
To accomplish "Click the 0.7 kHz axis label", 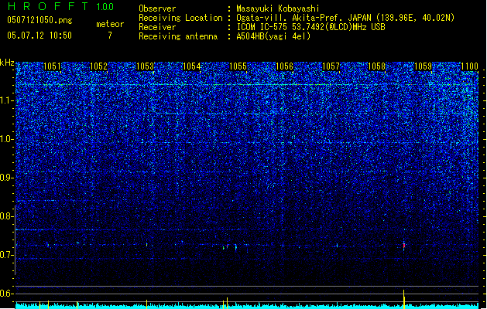I will (x=7, y=255).
